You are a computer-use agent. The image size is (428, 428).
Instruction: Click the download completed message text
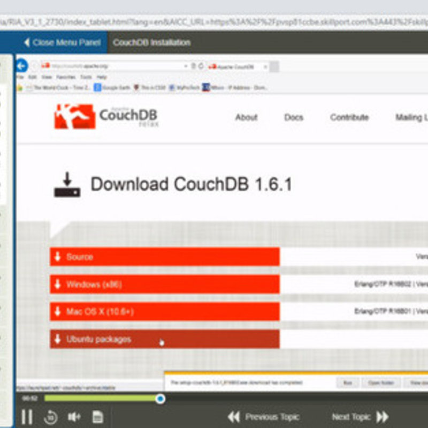pos(236,383)
